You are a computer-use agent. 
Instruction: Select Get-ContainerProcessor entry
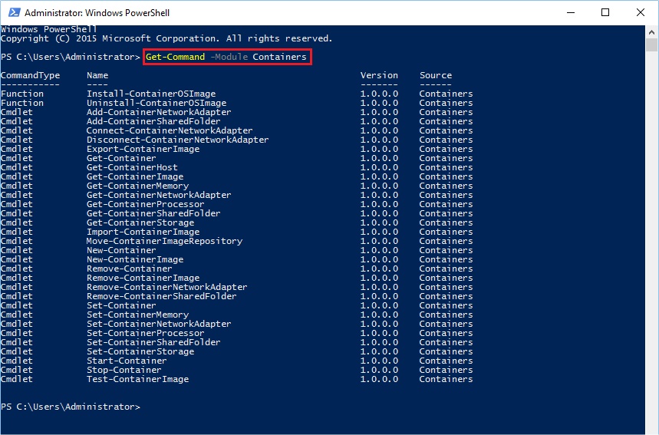pos(146,204)
